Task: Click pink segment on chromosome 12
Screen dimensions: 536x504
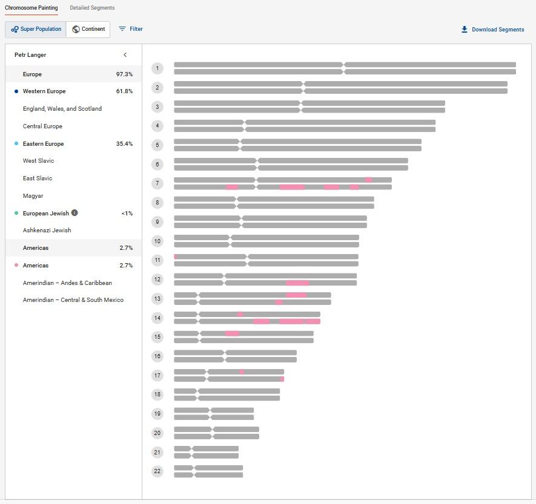Action: pos(297,283)
